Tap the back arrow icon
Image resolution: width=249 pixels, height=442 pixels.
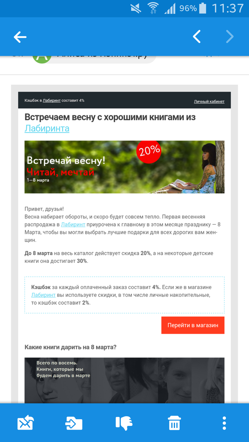pyautogui.click(x=20, y=37)
